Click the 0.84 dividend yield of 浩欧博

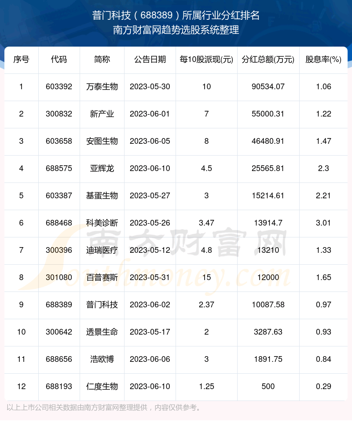point(323,359)
